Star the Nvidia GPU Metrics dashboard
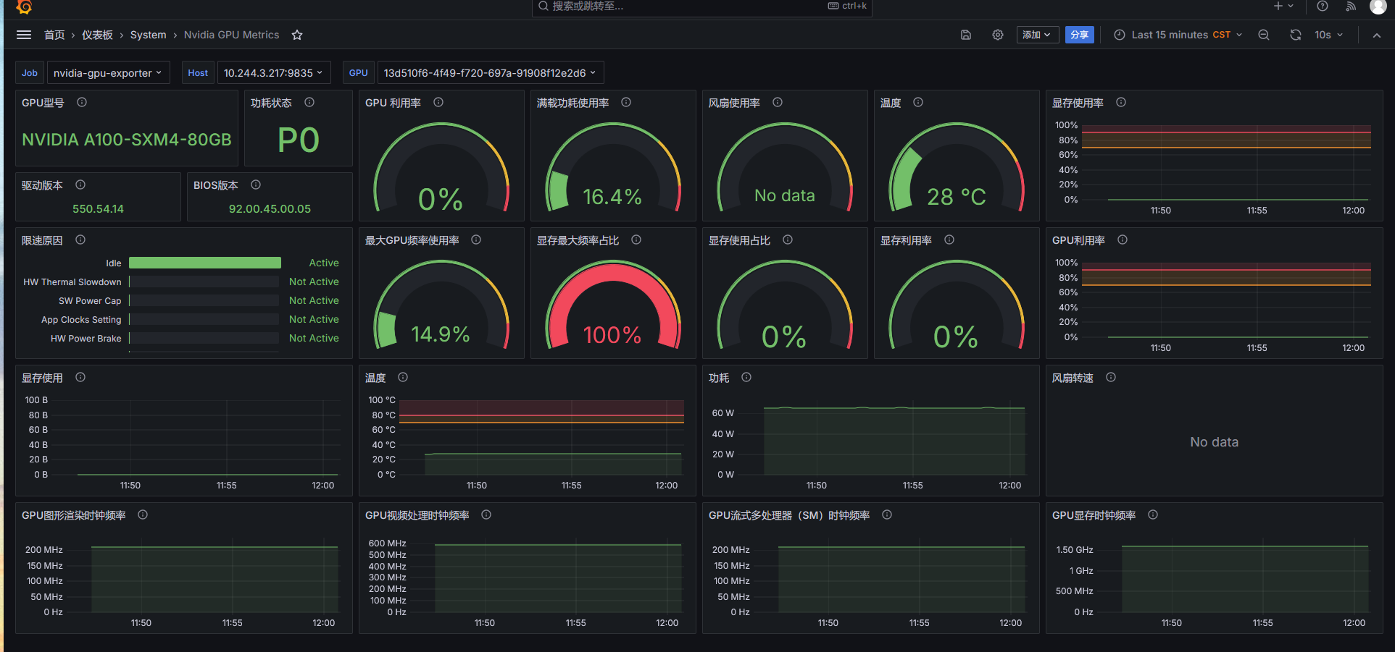The width and height of the screenshot is (1395, 652). click(x=297, y=35)
